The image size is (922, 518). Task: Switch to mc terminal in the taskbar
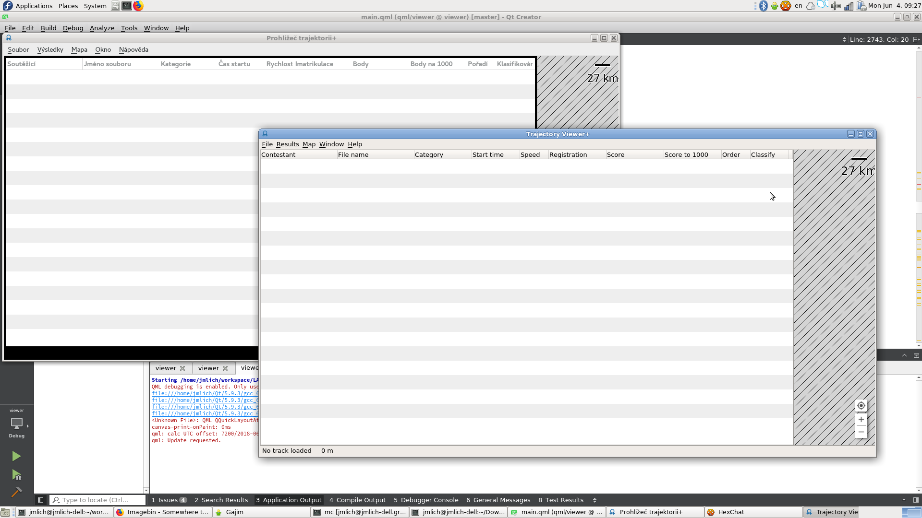pos(360,512)
